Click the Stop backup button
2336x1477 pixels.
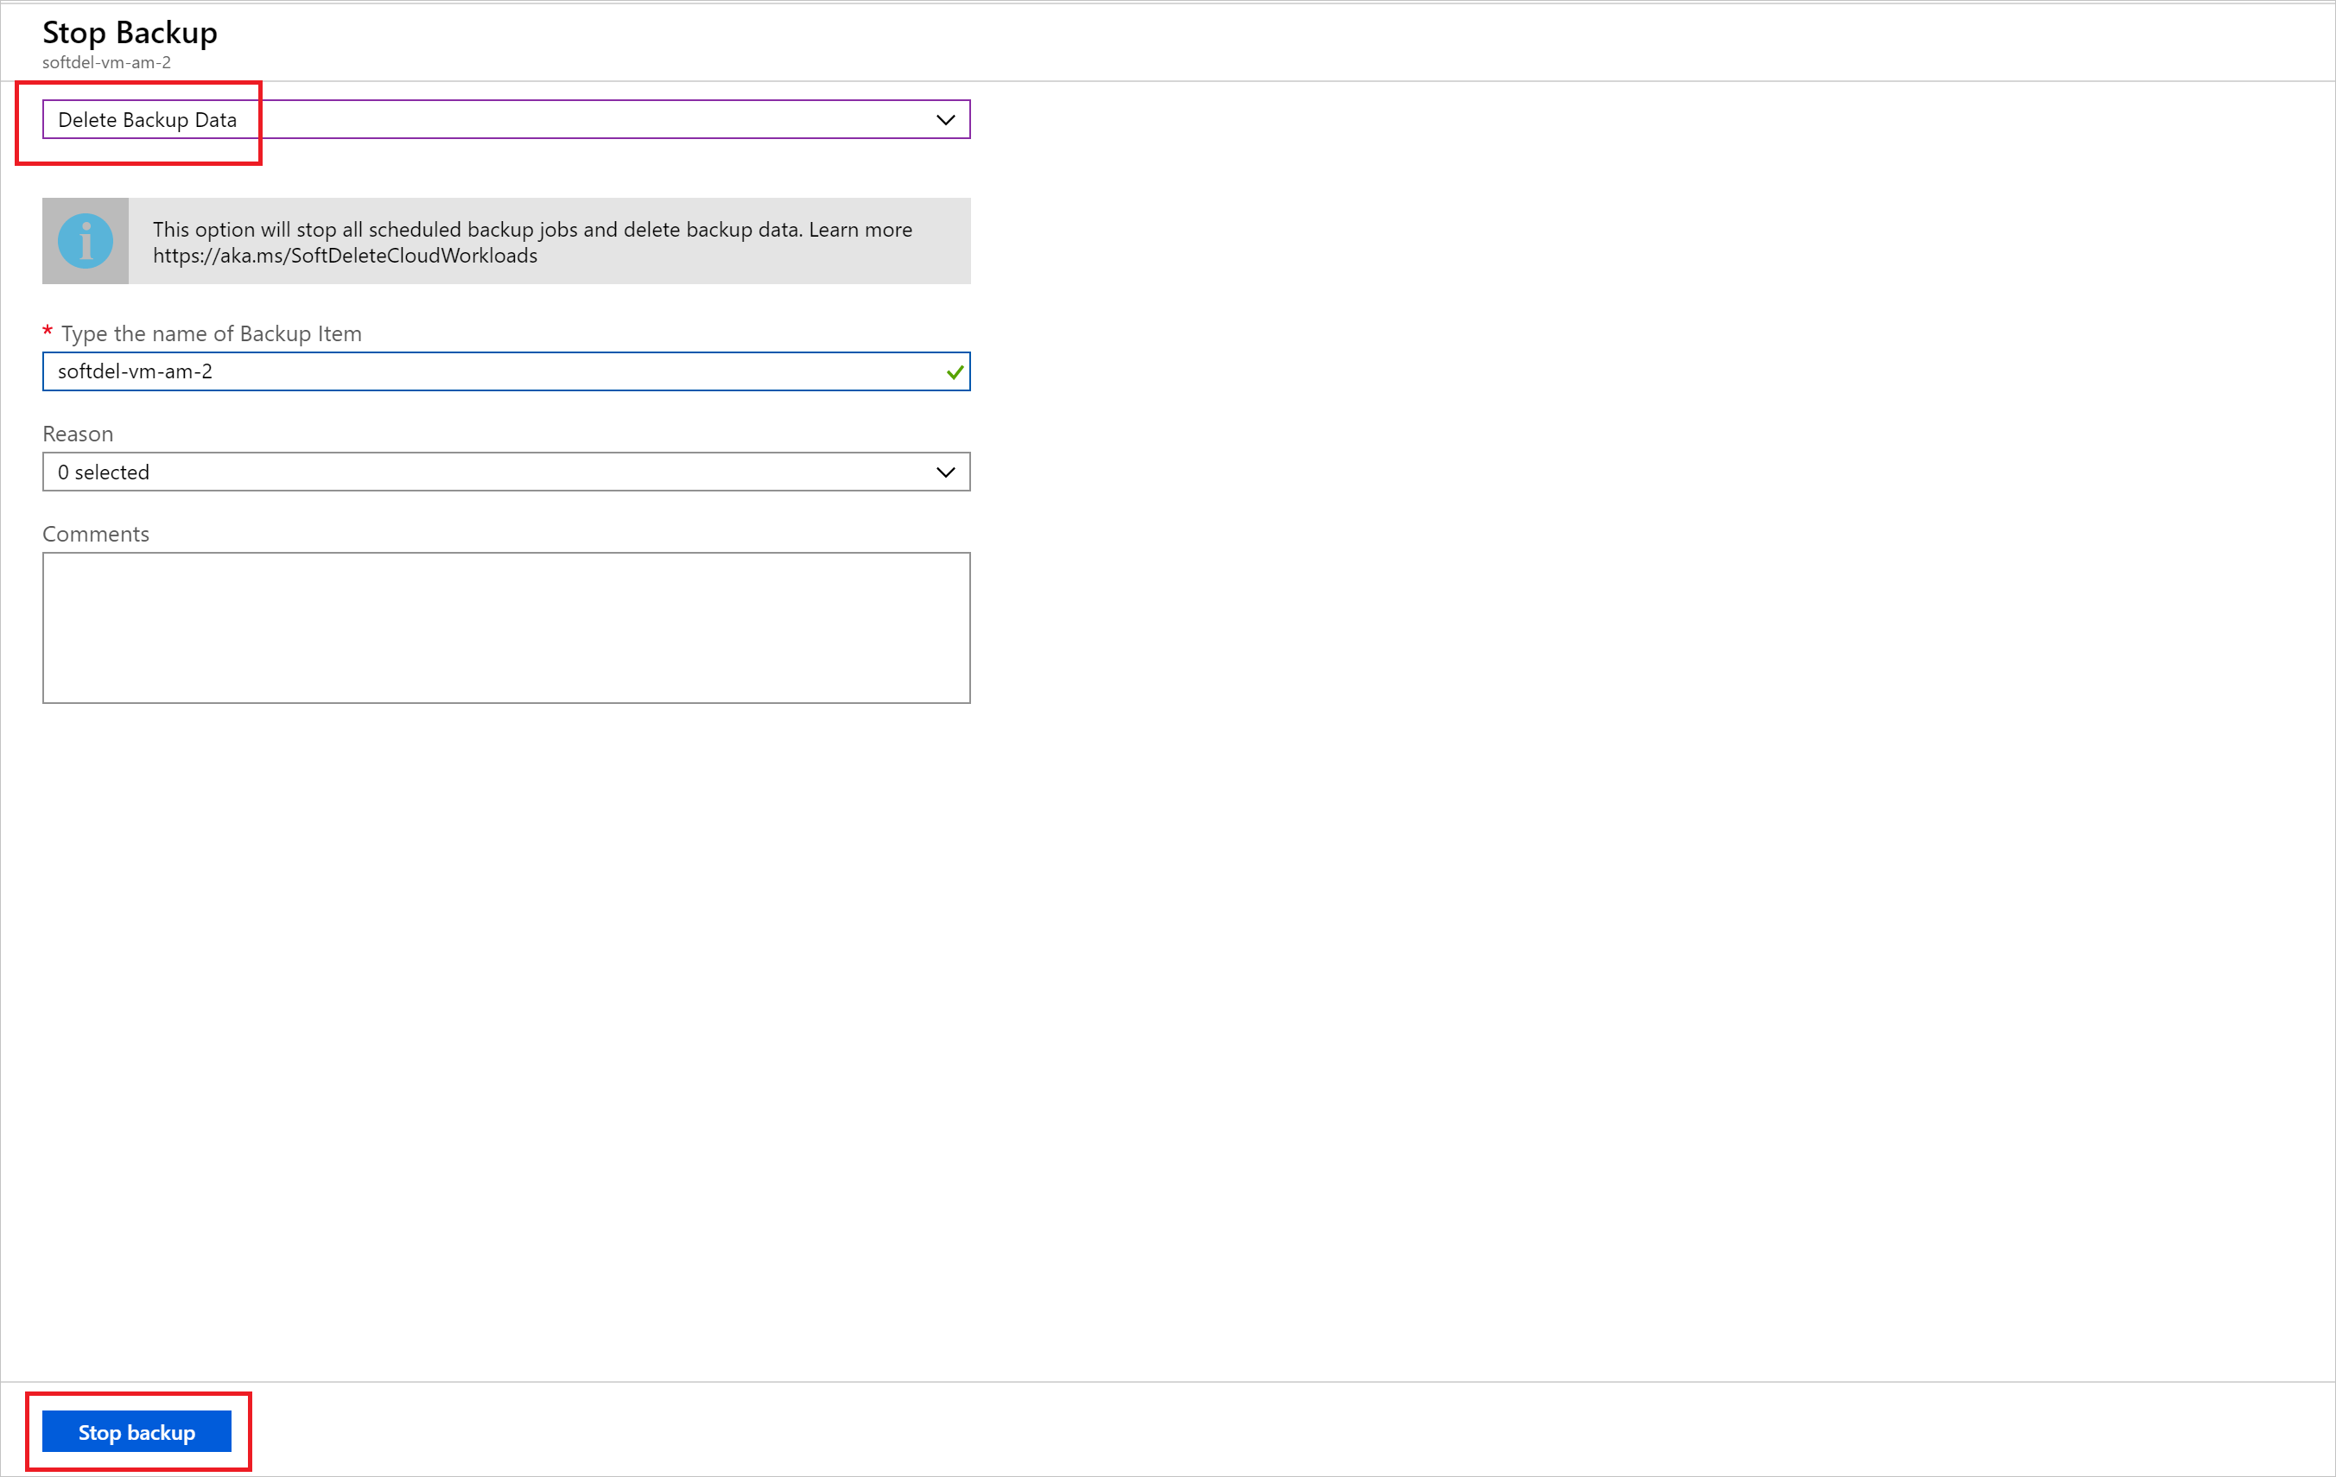[139, 1431]
